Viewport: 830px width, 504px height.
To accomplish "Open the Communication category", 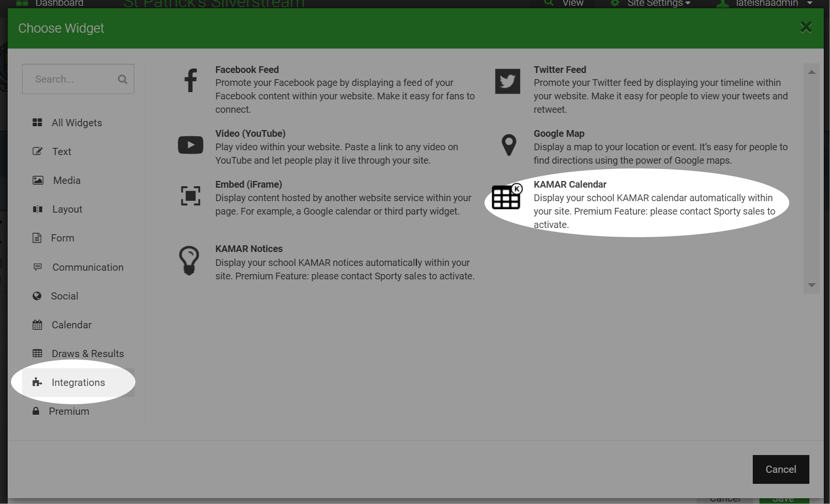I will [78, 267].
